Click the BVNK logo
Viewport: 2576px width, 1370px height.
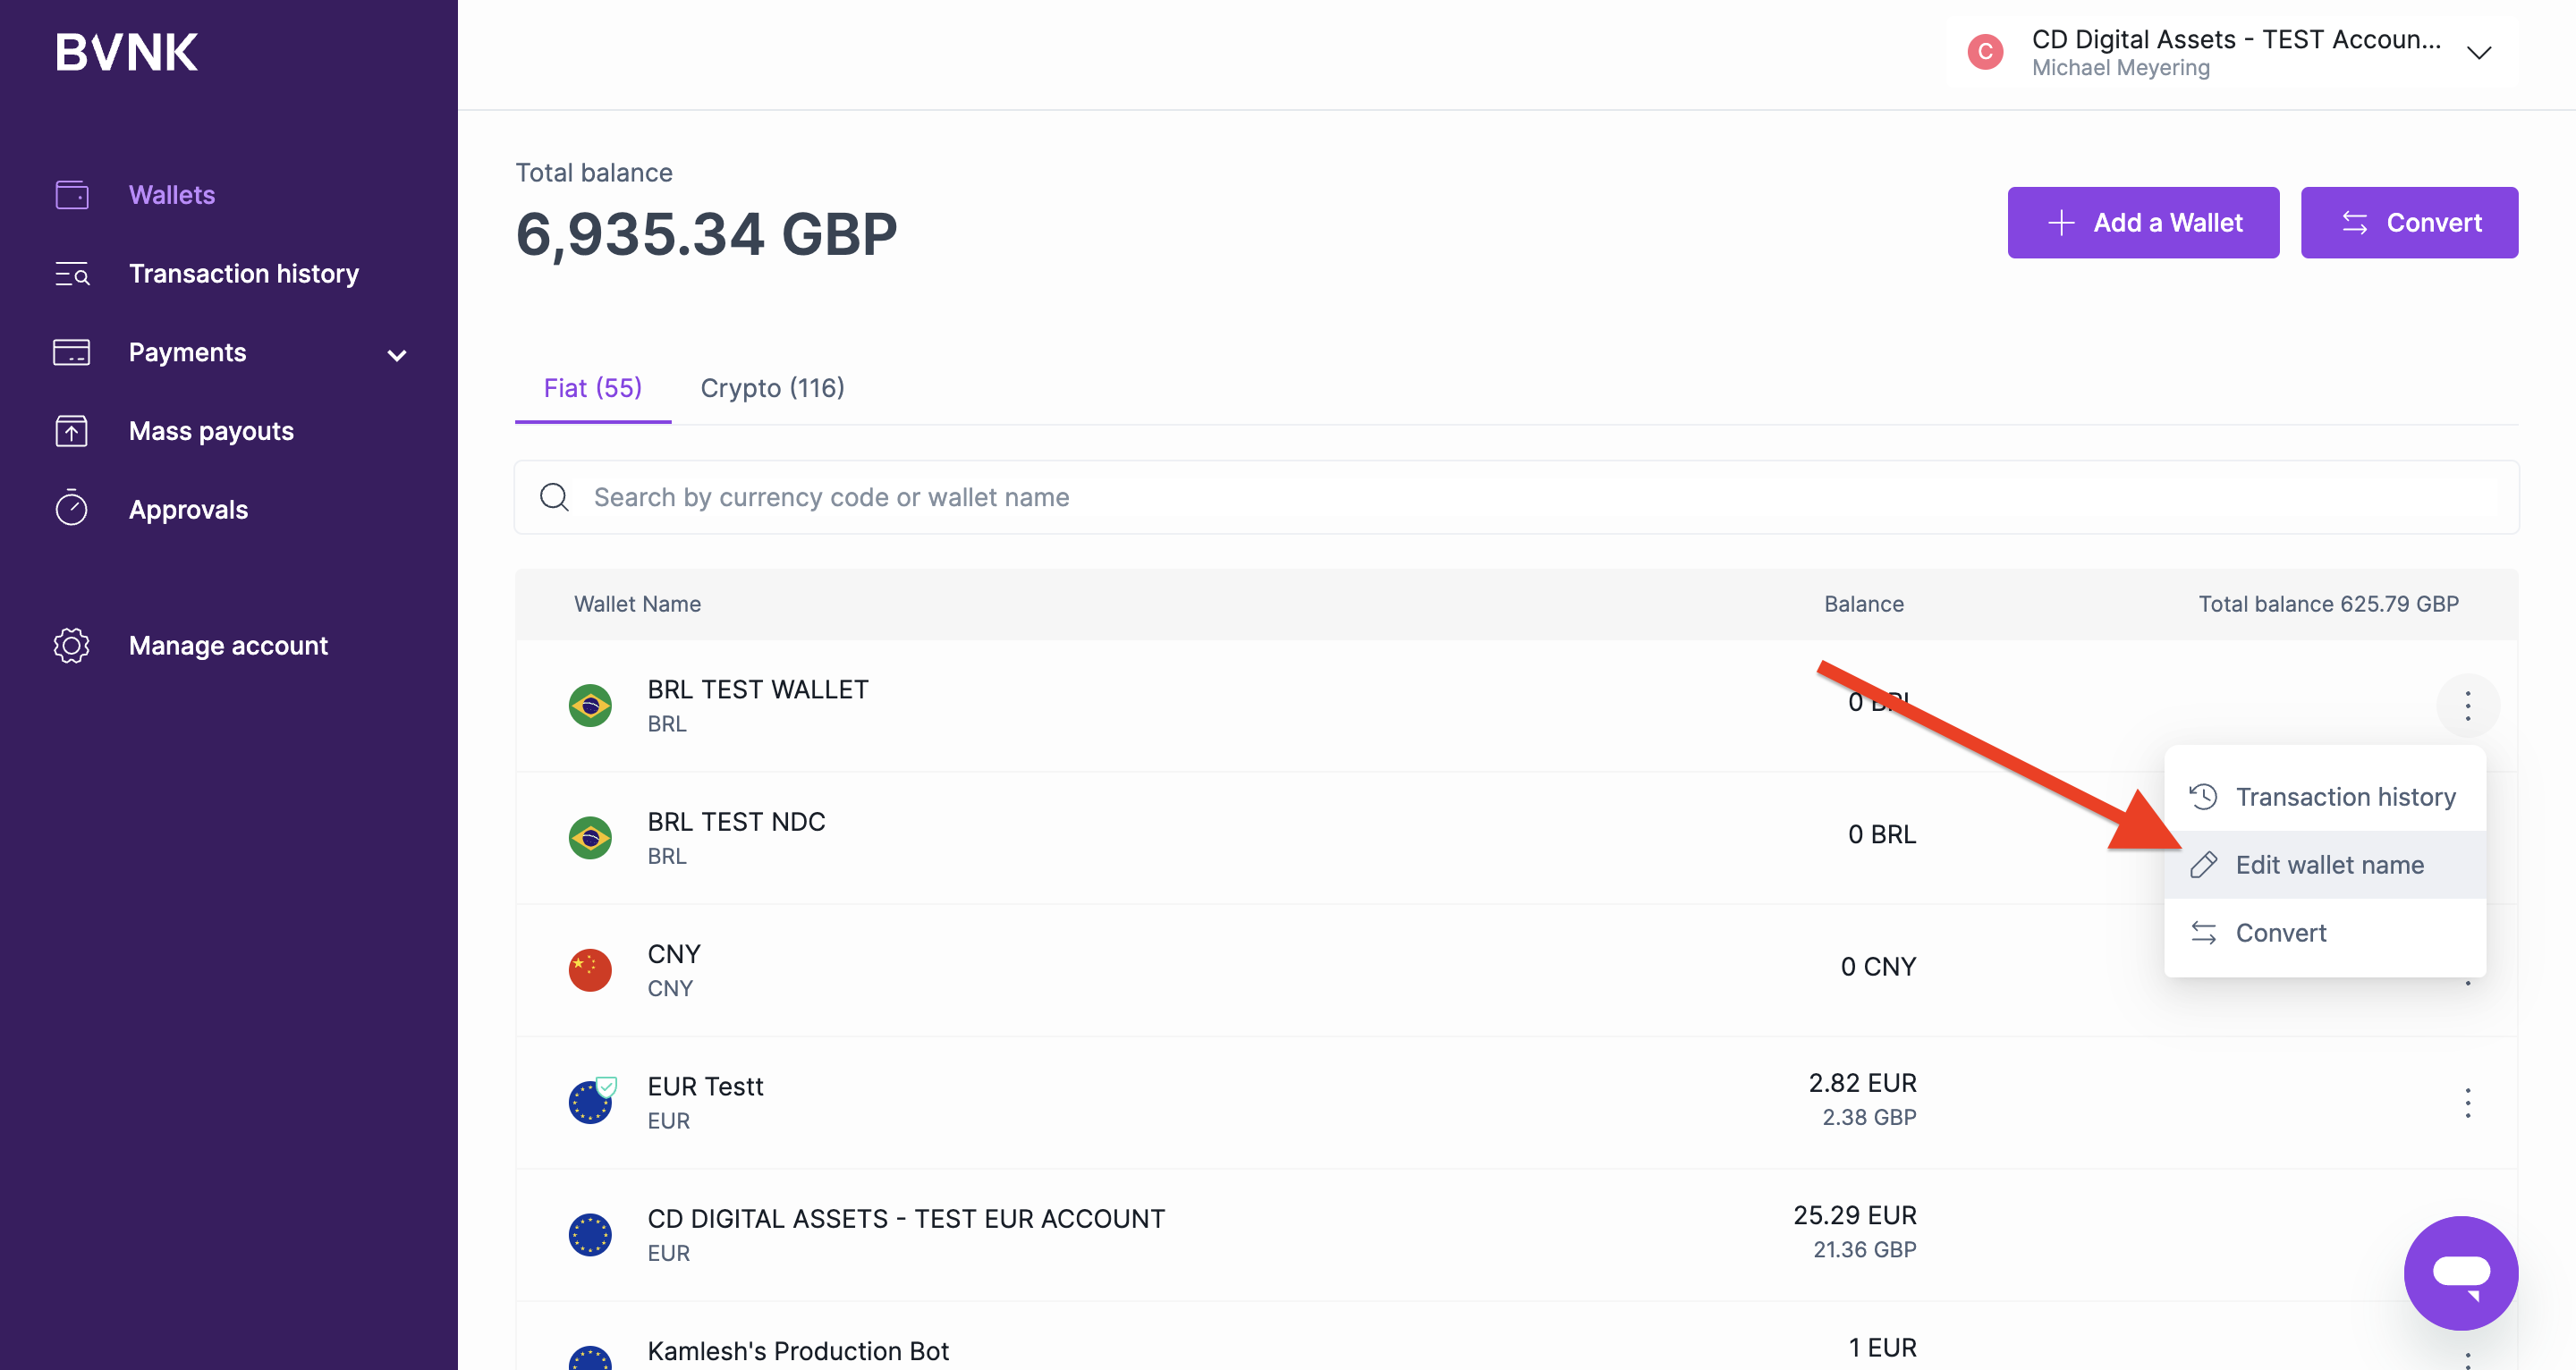tap(127, 52)
